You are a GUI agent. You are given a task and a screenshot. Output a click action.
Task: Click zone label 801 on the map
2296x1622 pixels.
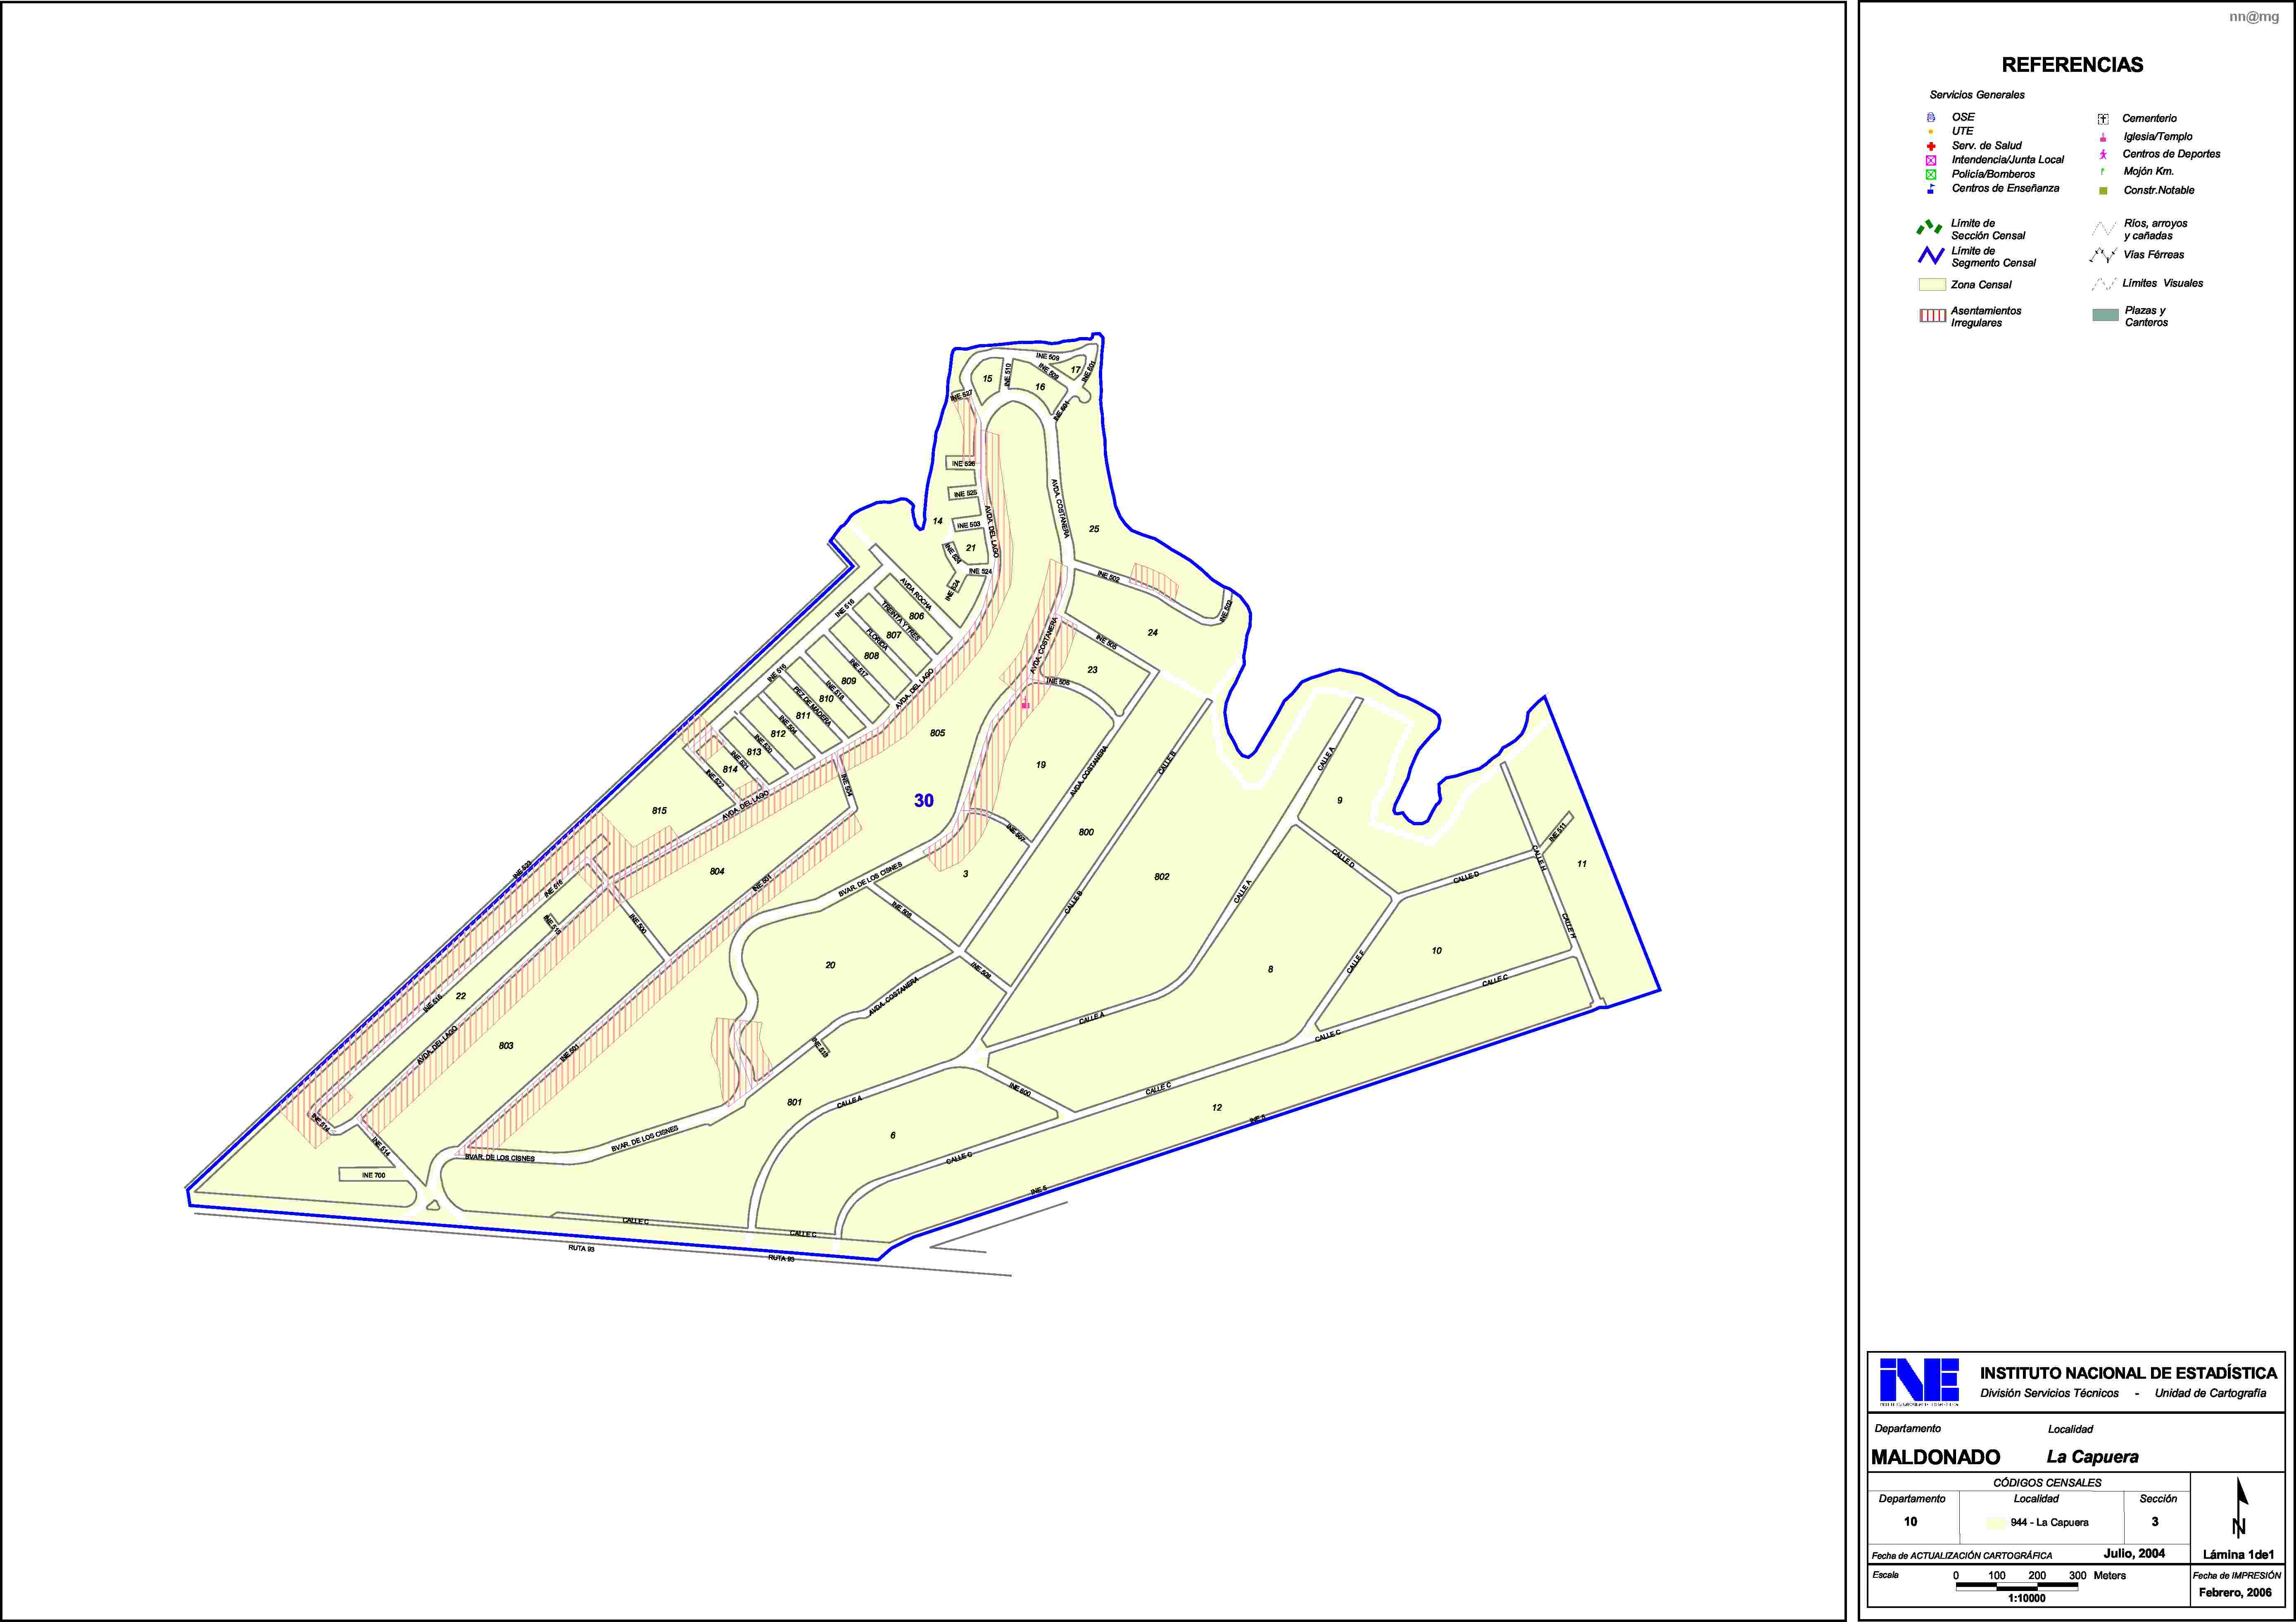click(794, 1102)
